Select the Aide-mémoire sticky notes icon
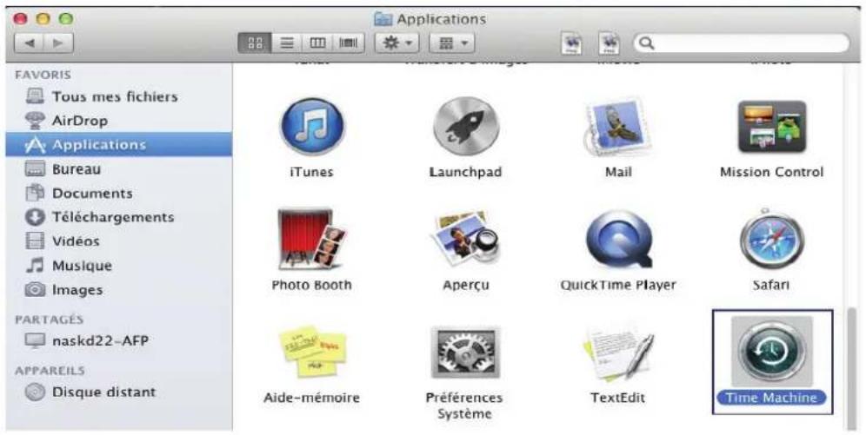The width and height of the screenshot is (866, 435). click(x=312, y=352)
